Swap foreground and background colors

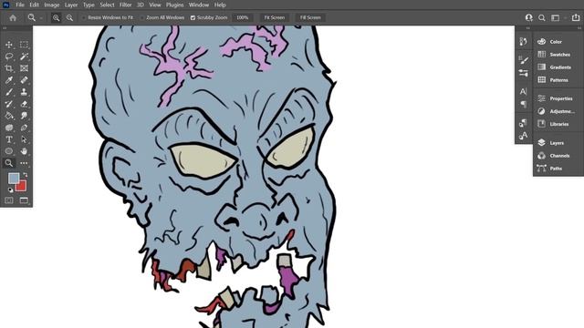tap(25, 174)
